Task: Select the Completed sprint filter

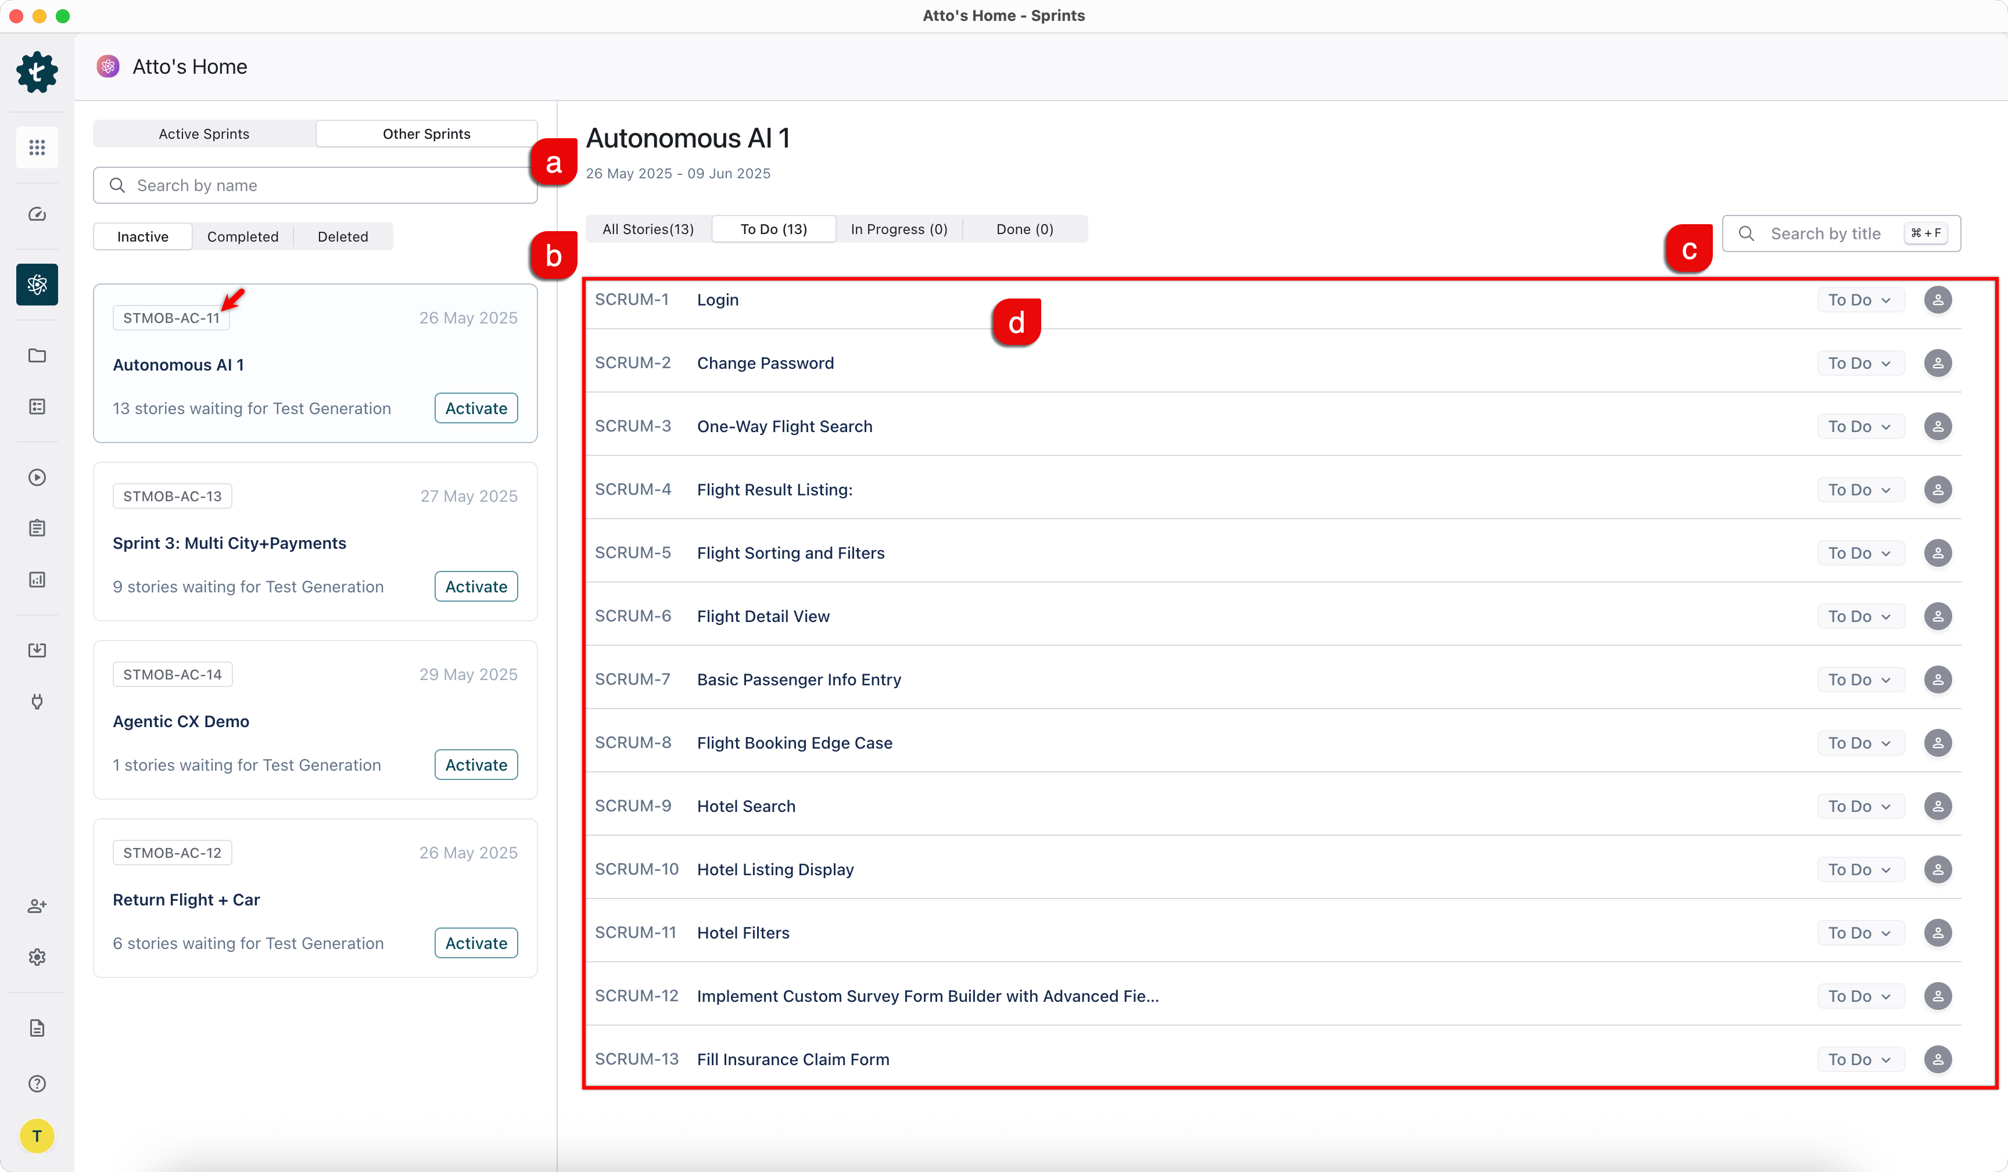Action: 242,236
